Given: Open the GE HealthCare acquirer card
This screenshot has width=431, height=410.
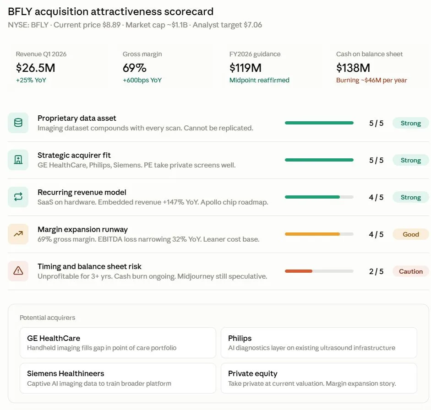Looking at the screenshot, I should [118, 342].
